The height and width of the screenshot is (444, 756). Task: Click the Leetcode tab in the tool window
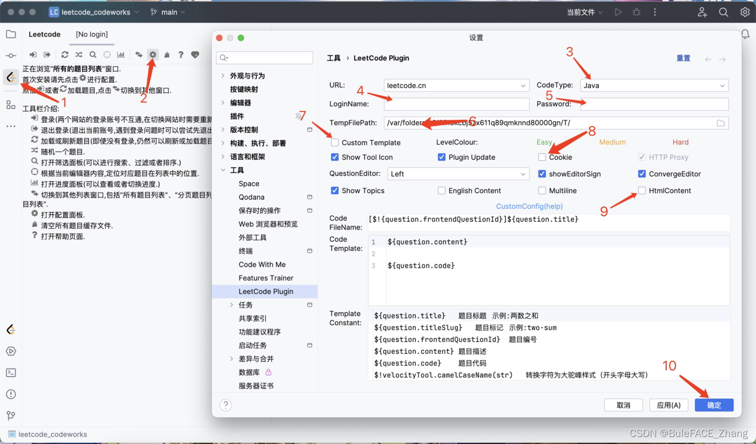coord(44,34)
